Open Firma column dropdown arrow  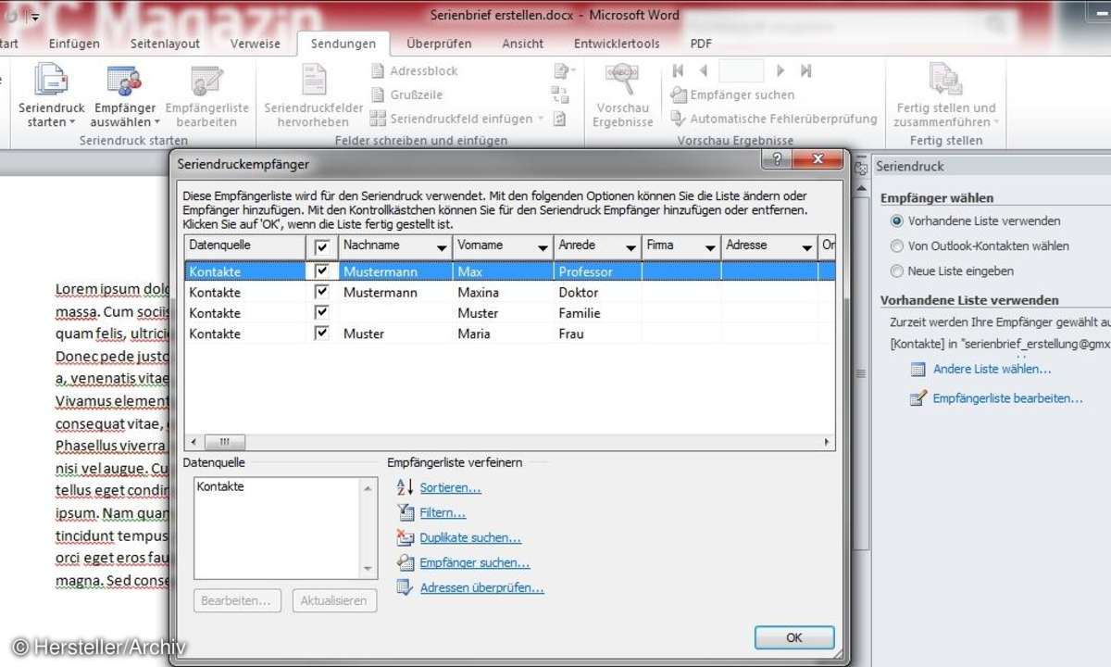point(710,248)
